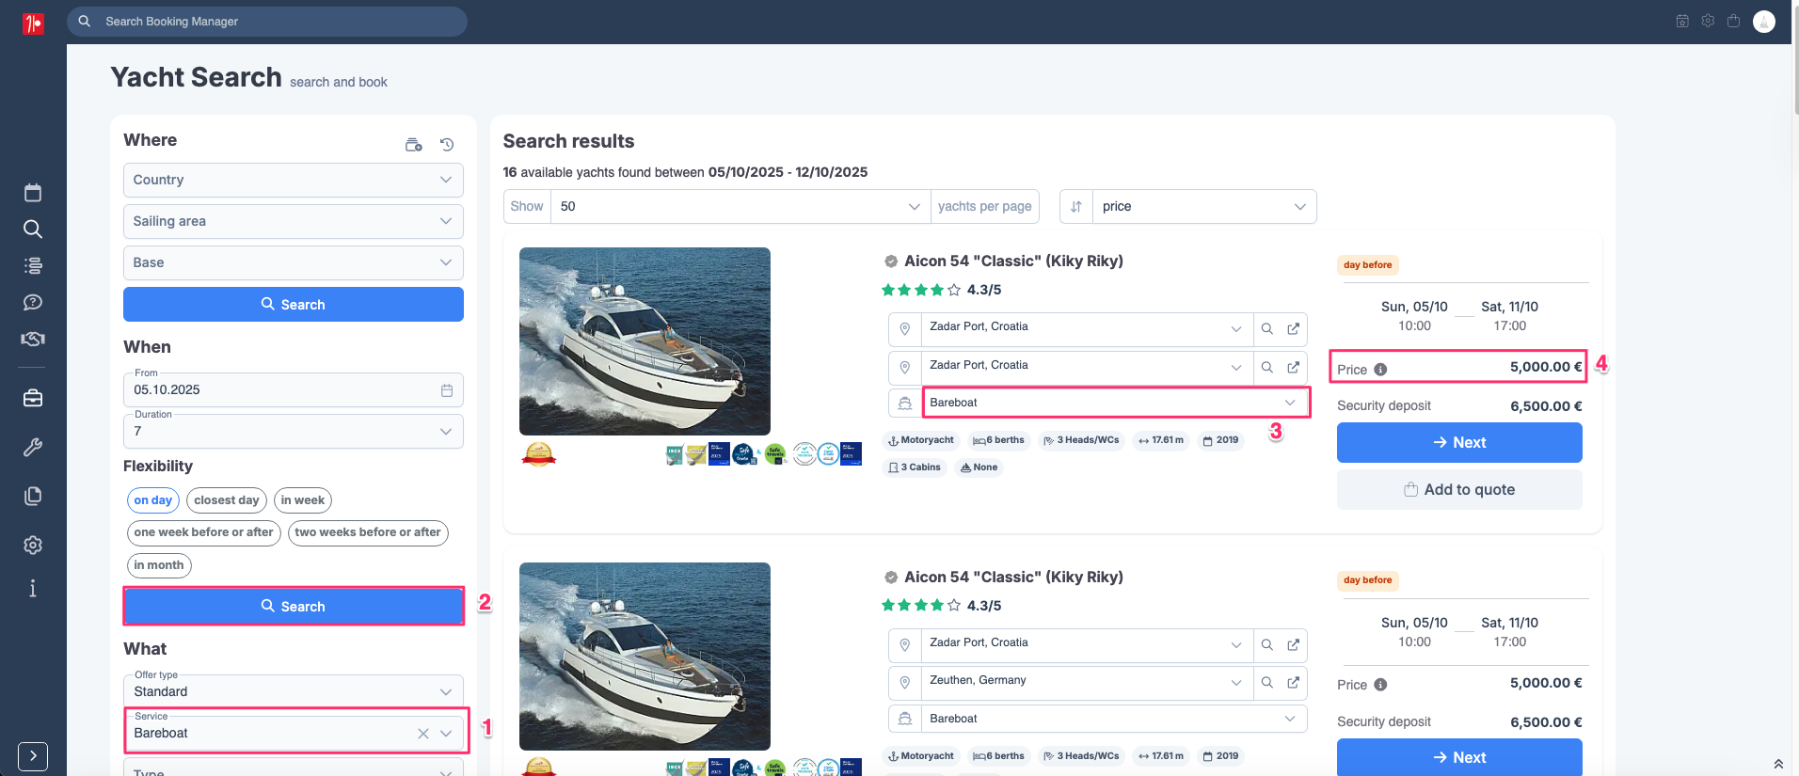The width and height of the screenshot is (1799, 776).
Task: Open the Sailing area dropdown
Action: pos(294,221)
